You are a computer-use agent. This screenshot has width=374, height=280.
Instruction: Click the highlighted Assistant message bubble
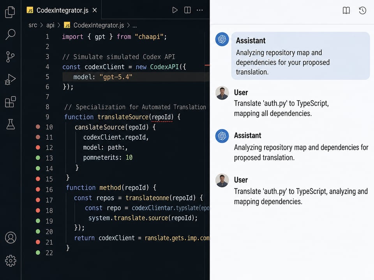pos(300,56)
